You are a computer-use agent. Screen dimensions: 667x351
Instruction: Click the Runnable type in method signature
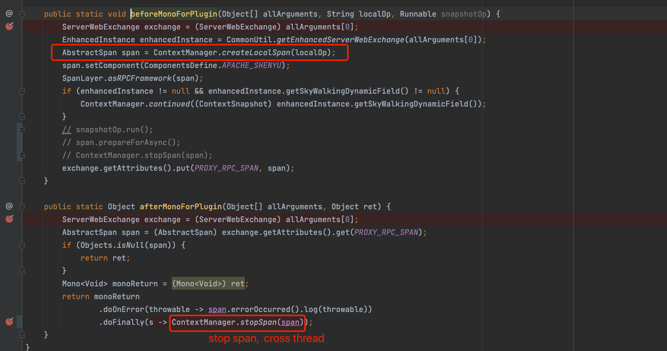(x=418, y=14)
